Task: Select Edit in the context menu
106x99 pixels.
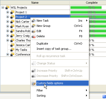Action: [60, 31]
